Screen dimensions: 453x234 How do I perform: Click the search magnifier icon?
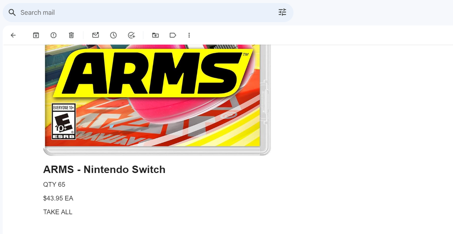pyautogui.click(x=12, y=13)
